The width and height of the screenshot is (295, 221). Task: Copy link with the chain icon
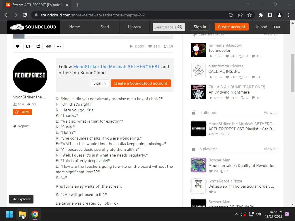click(48, 46)
